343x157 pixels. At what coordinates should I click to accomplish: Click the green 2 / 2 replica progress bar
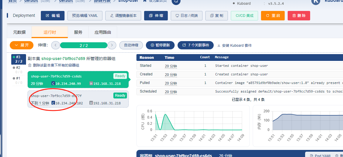(x=84, y=45)
